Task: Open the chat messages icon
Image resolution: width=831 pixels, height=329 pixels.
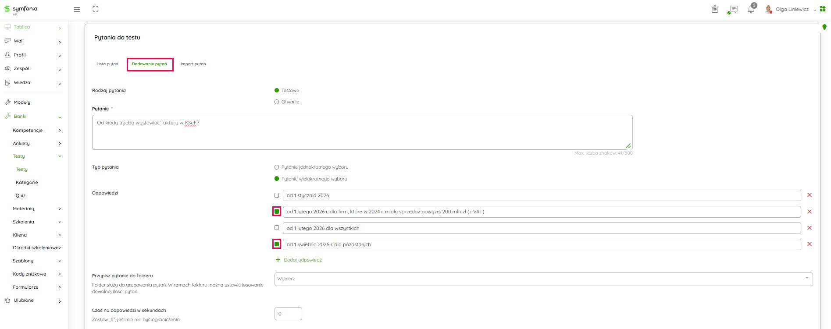Action: 733,9
